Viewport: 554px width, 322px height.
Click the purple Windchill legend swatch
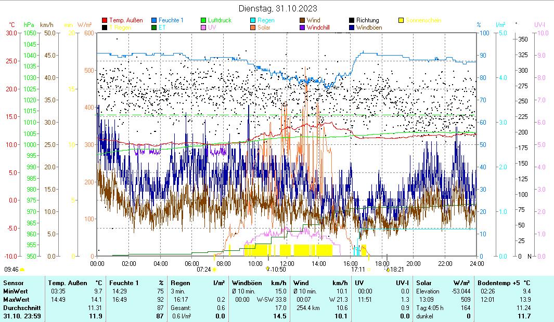302,28
